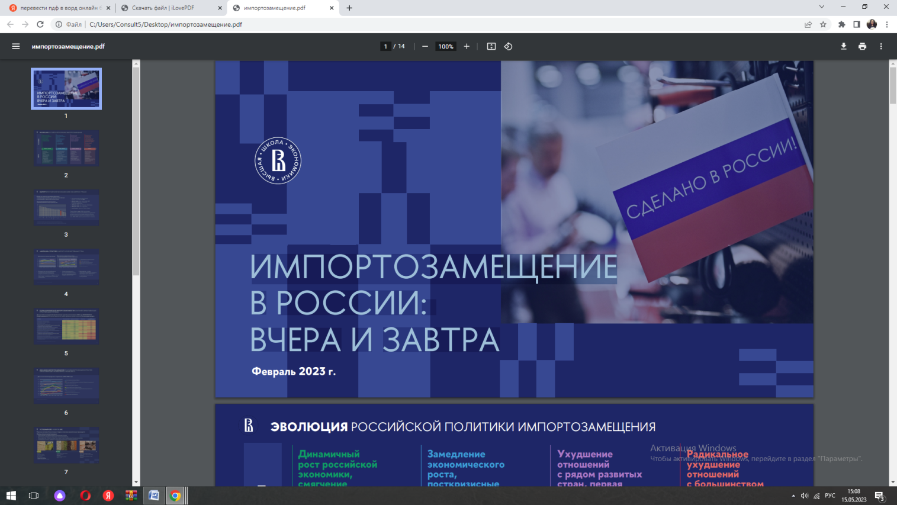Download the PDF file
Screen dimensions: 897x505
point(844,46)
